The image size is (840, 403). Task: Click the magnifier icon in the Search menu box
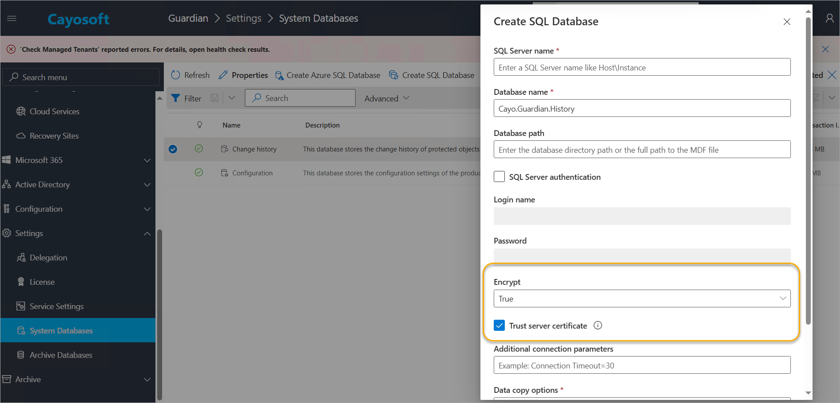tap(14, 77)
